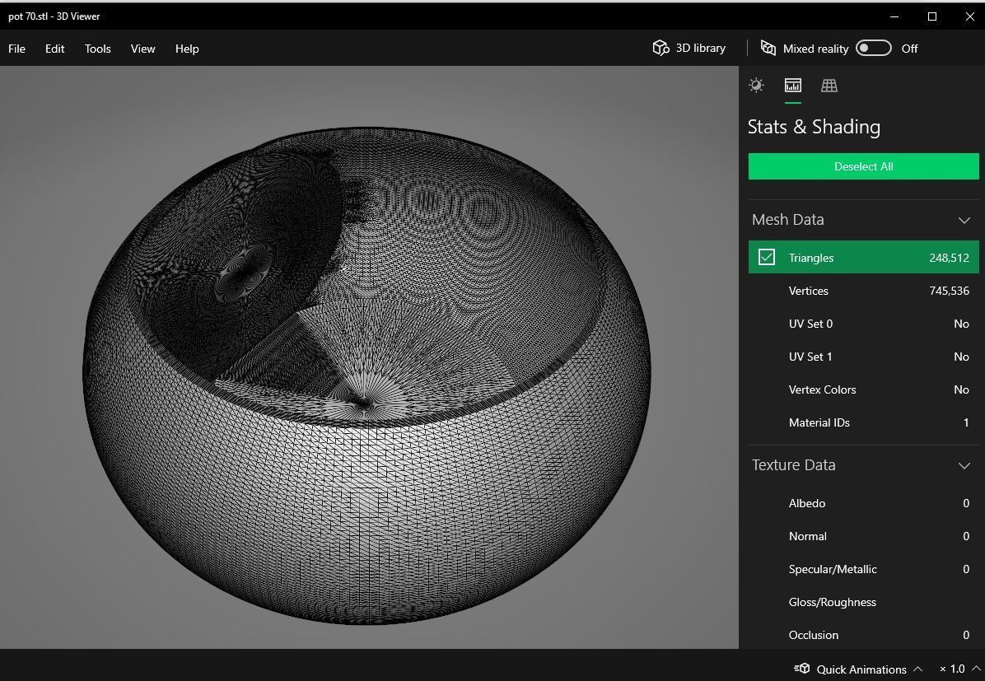This screenshot has height=681, width=985.
Task: Click the Quick Animations icon
Action: click(x=801, y=669)
